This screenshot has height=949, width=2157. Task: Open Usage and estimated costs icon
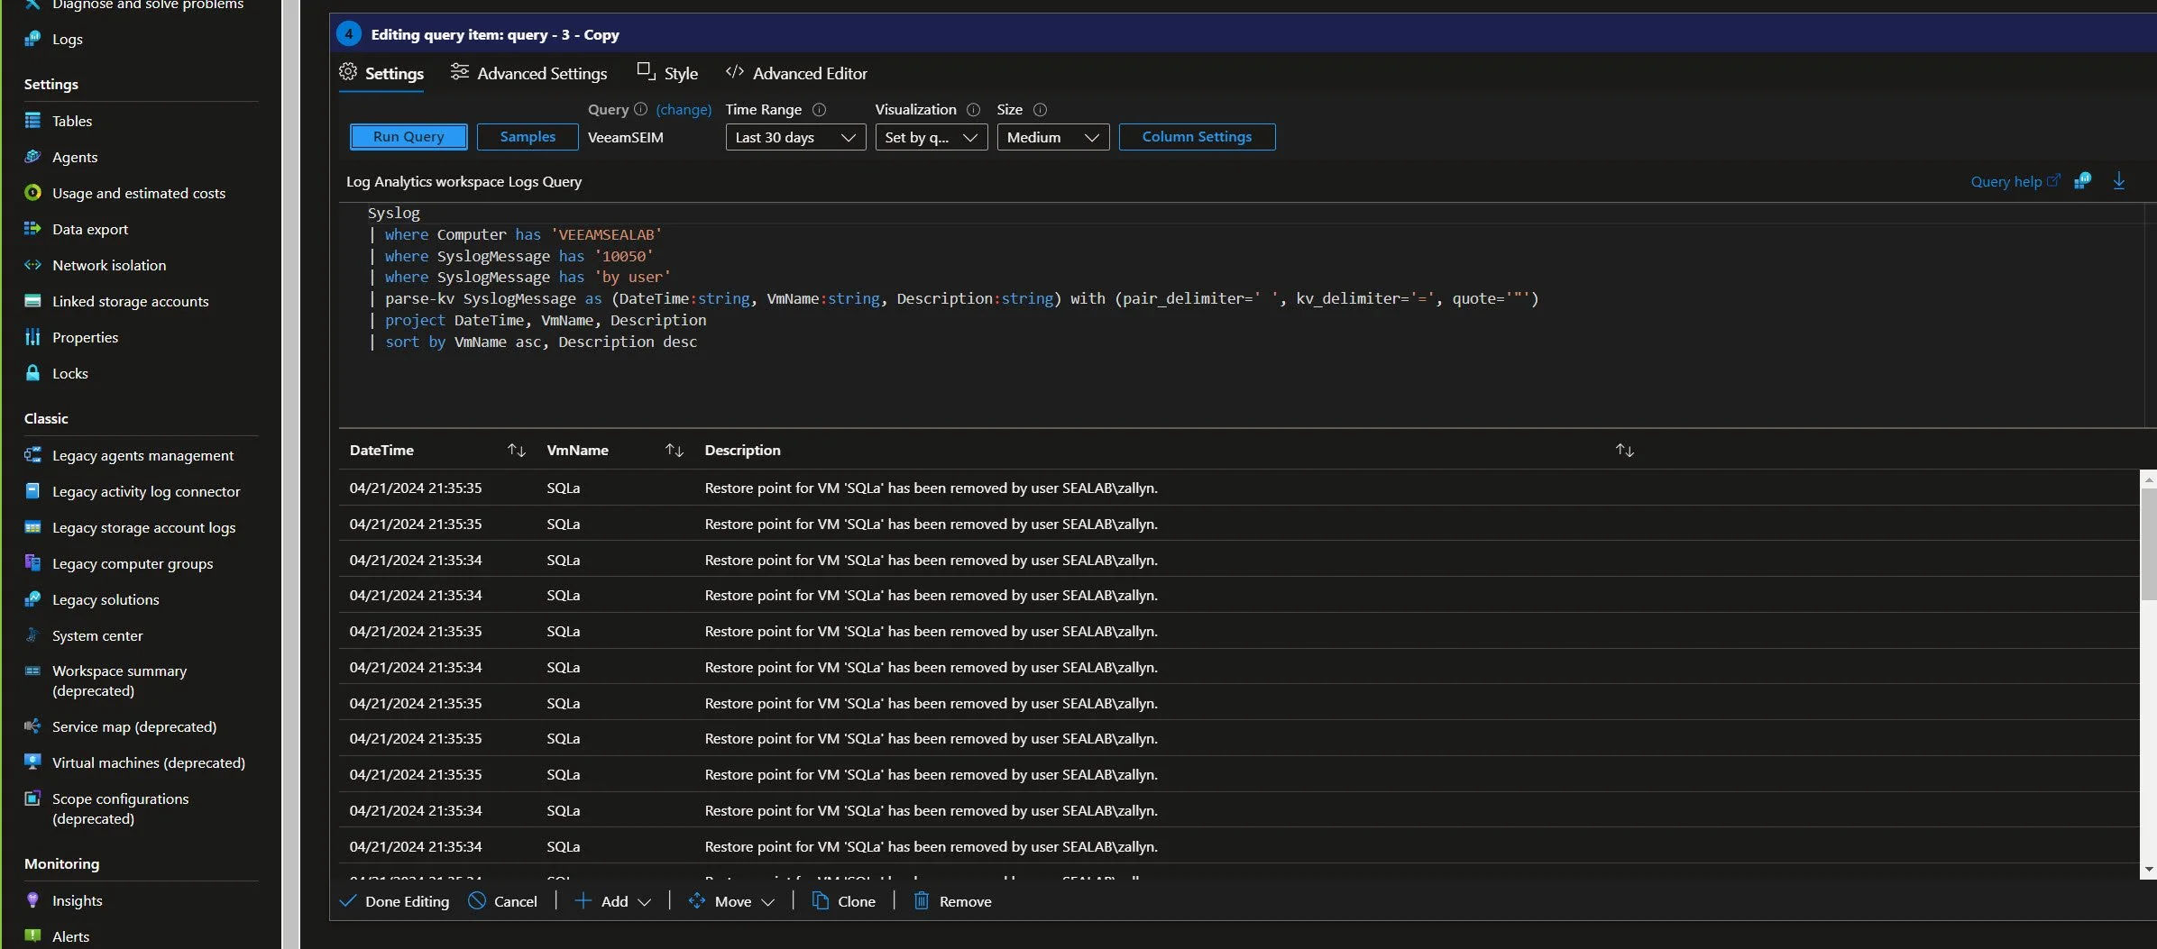click(x=32, y=193)
